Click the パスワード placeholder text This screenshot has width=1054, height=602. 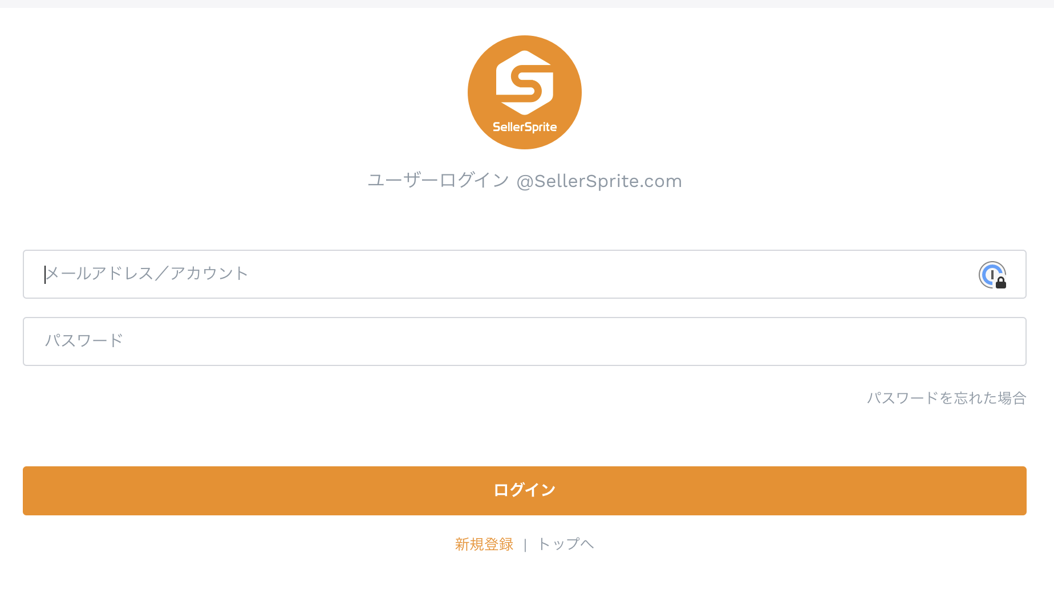(84, 341)
